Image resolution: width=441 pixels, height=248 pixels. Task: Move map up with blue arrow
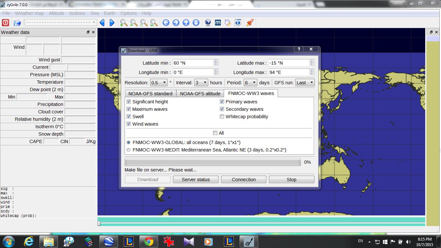click(186, 23)
